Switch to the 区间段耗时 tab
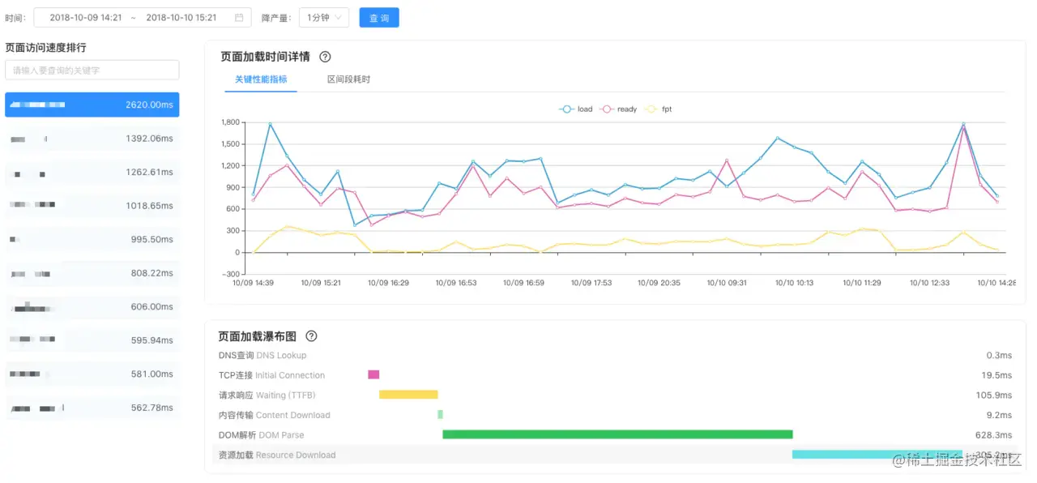The width and height of the screenshot is (1037, 483). coord(348,79)
